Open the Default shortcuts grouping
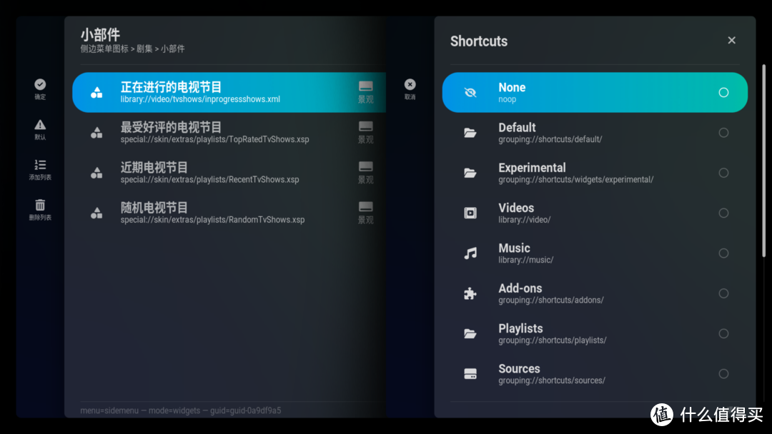772x434 pixels. tap(595, 133)
